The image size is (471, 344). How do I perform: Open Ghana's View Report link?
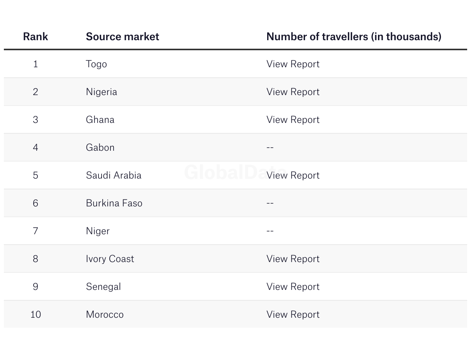pos(293,120)
